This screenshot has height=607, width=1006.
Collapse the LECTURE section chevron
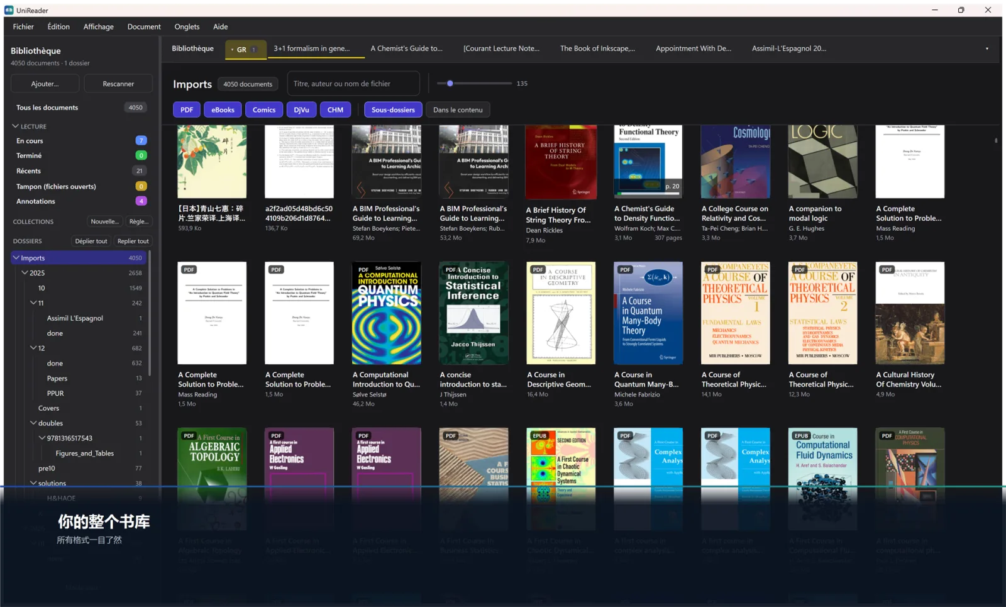pos(15,126)
